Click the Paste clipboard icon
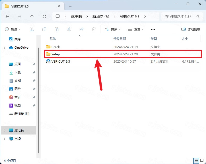Screen dimensions: 206x164 click(57, 29)
